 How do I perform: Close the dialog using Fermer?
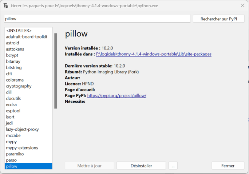(x=228, y=166)
